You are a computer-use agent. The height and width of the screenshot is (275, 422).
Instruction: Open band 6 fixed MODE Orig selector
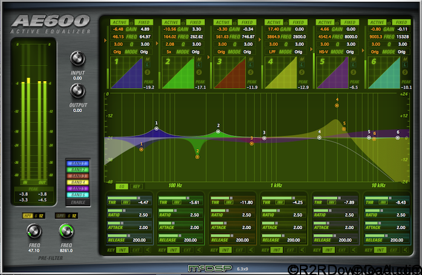pos(401,52)
